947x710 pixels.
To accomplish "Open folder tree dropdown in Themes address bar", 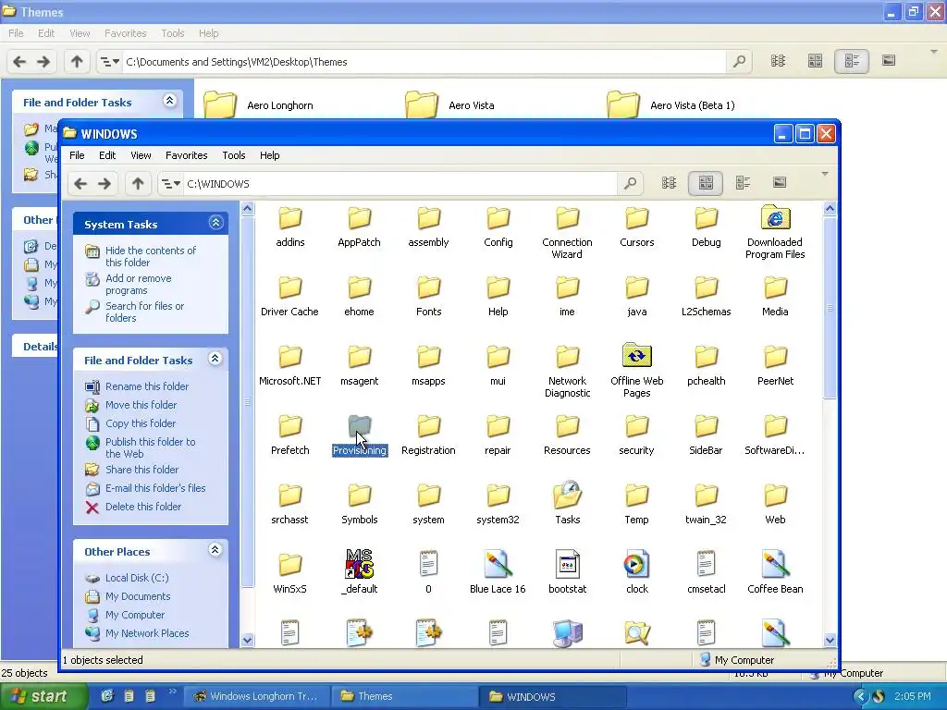I will click(x=110, y=62).
